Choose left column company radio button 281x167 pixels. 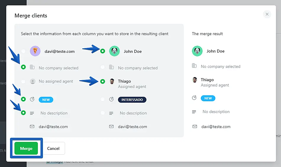point(23,67)
